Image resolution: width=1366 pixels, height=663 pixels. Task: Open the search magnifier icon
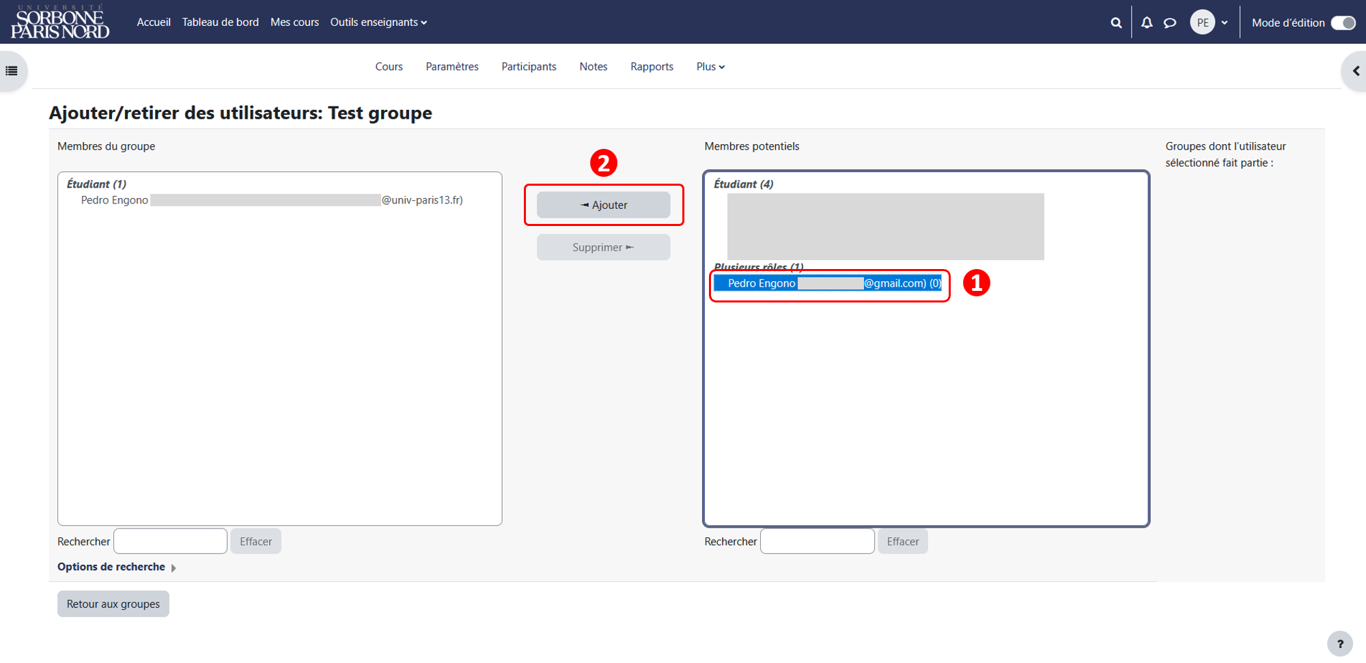pos(1116,23)
